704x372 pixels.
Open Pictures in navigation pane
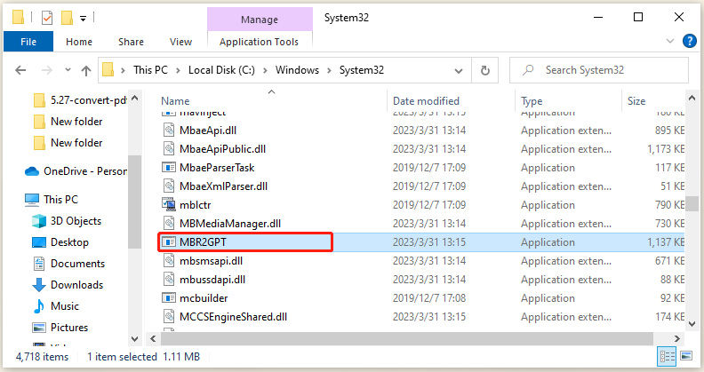pos(60,328)
